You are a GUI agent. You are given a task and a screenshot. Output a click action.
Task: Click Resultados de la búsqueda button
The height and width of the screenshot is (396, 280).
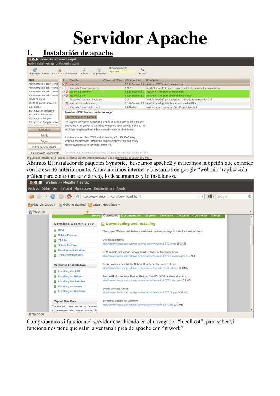[x=44, y=153]
